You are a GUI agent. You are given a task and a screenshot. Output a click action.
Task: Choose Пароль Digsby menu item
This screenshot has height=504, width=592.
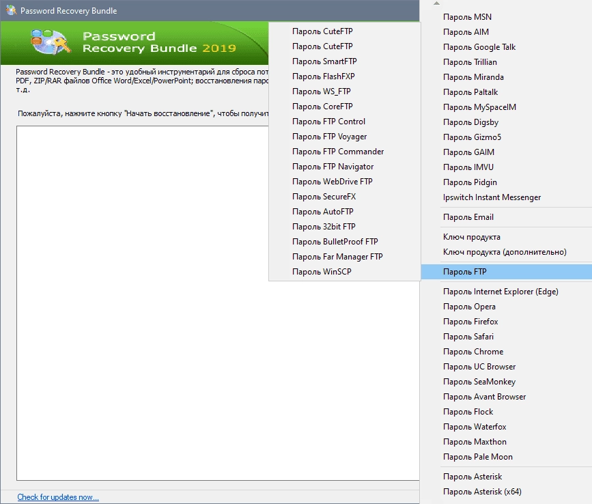click(506, 122)
